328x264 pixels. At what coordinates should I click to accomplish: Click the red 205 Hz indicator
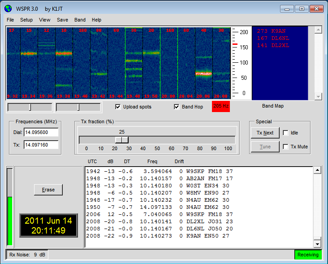coord(220,106)
